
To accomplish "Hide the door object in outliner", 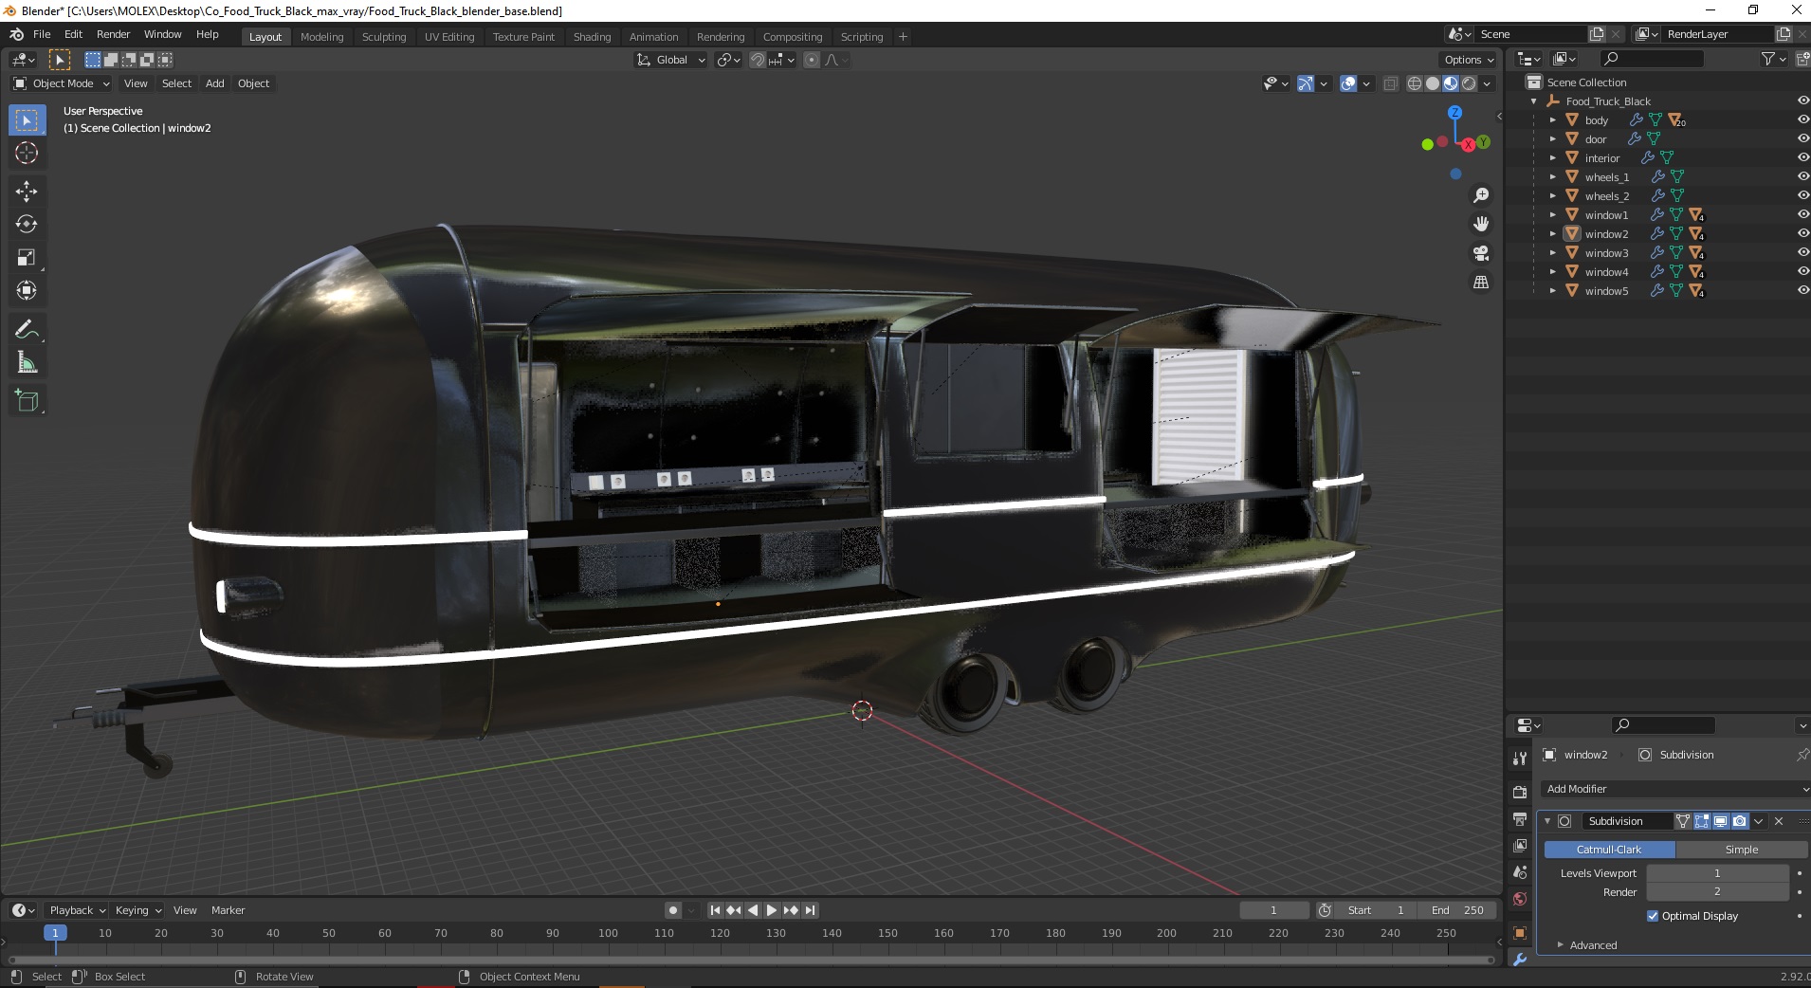I will click(1802, 139).
